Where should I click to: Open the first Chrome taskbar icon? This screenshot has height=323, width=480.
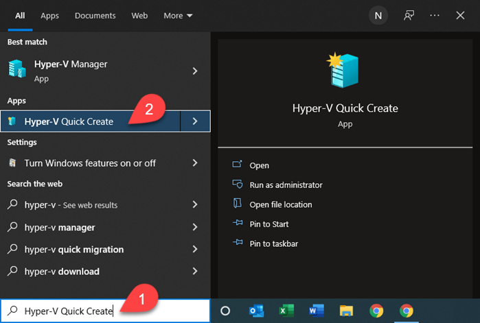376,311
